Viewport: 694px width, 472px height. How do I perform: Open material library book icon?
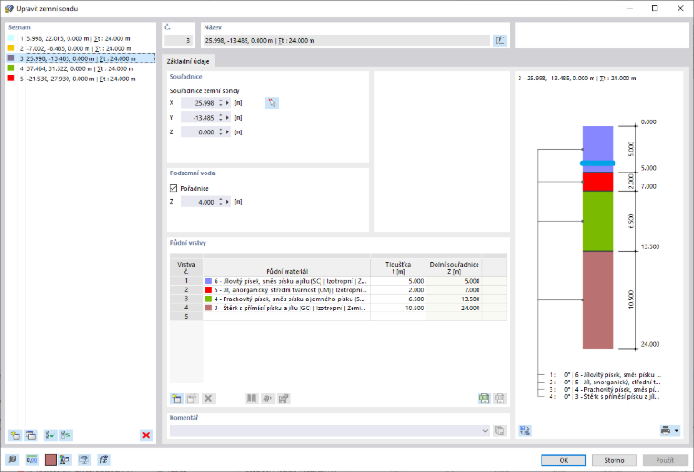(x=251, y=398)
